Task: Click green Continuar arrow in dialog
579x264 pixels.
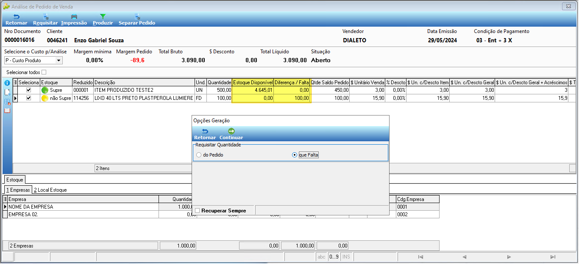Action: pyautogui.click(x=231, y=131)
